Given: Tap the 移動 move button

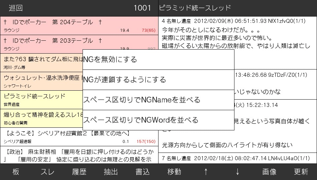Looking at the screenshot, I should coord(174,172).
